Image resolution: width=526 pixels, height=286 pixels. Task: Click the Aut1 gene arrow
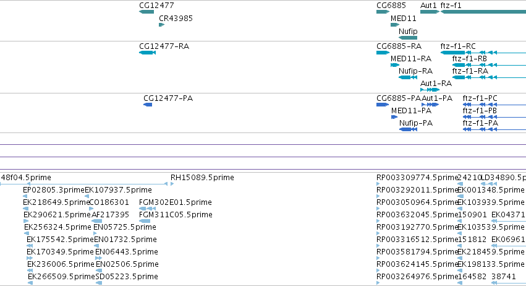click(430, 12)
